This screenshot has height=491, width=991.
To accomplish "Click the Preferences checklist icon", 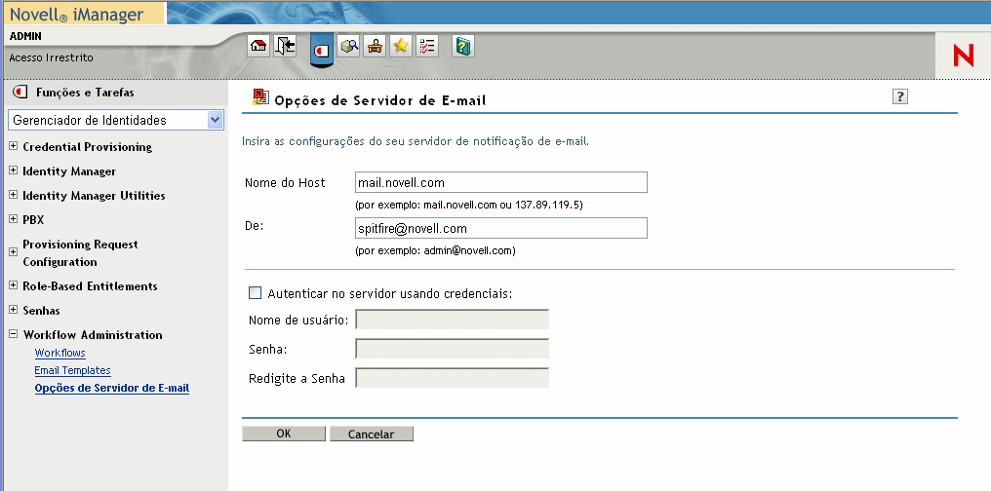I will click(427, 46).
